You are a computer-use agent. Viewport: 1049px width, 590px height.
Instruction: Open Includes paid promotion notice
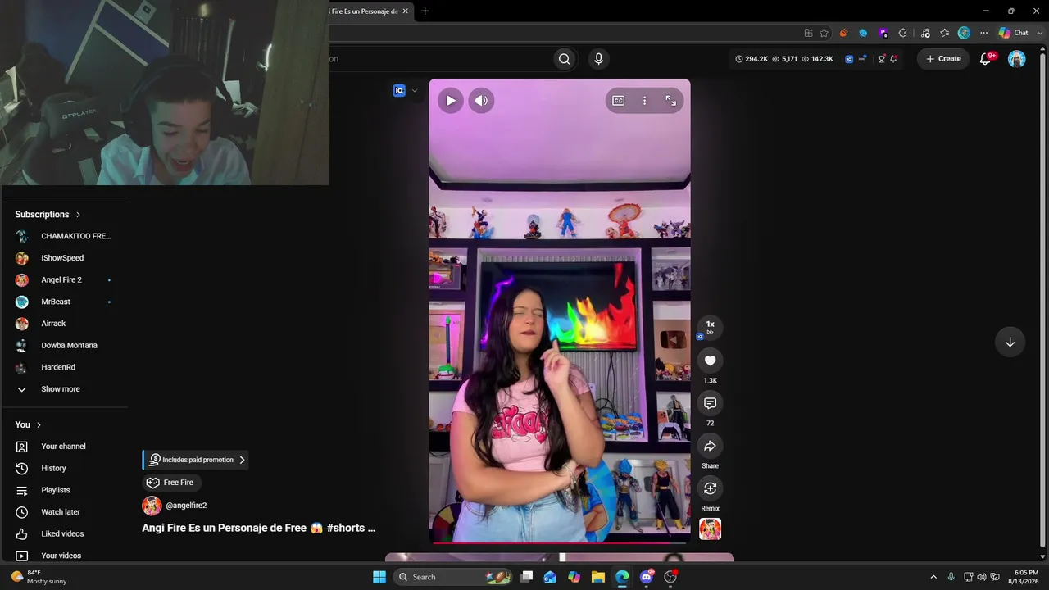point(195,460)
